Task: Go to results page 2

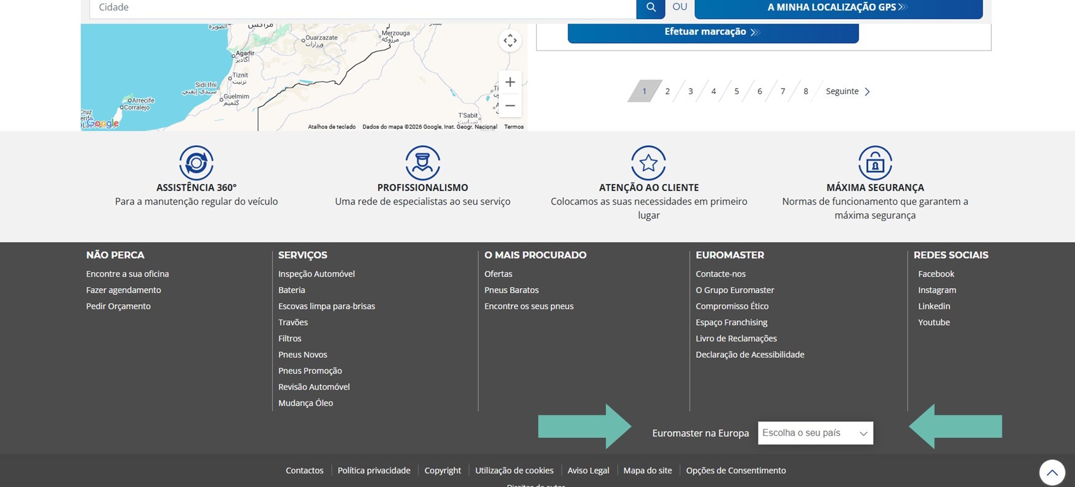Action: (x=667, y=91)
